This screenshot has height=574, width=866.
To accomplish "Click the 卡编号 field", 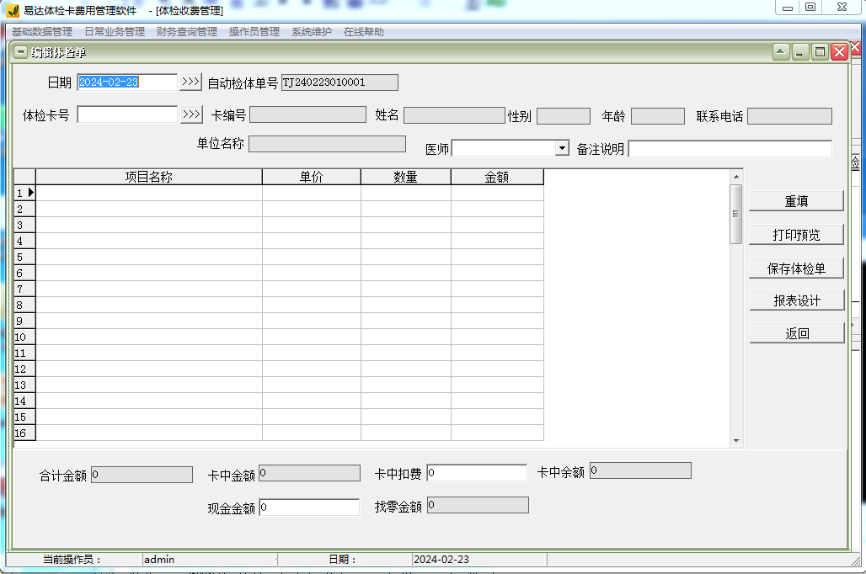I will coord(307,114).
